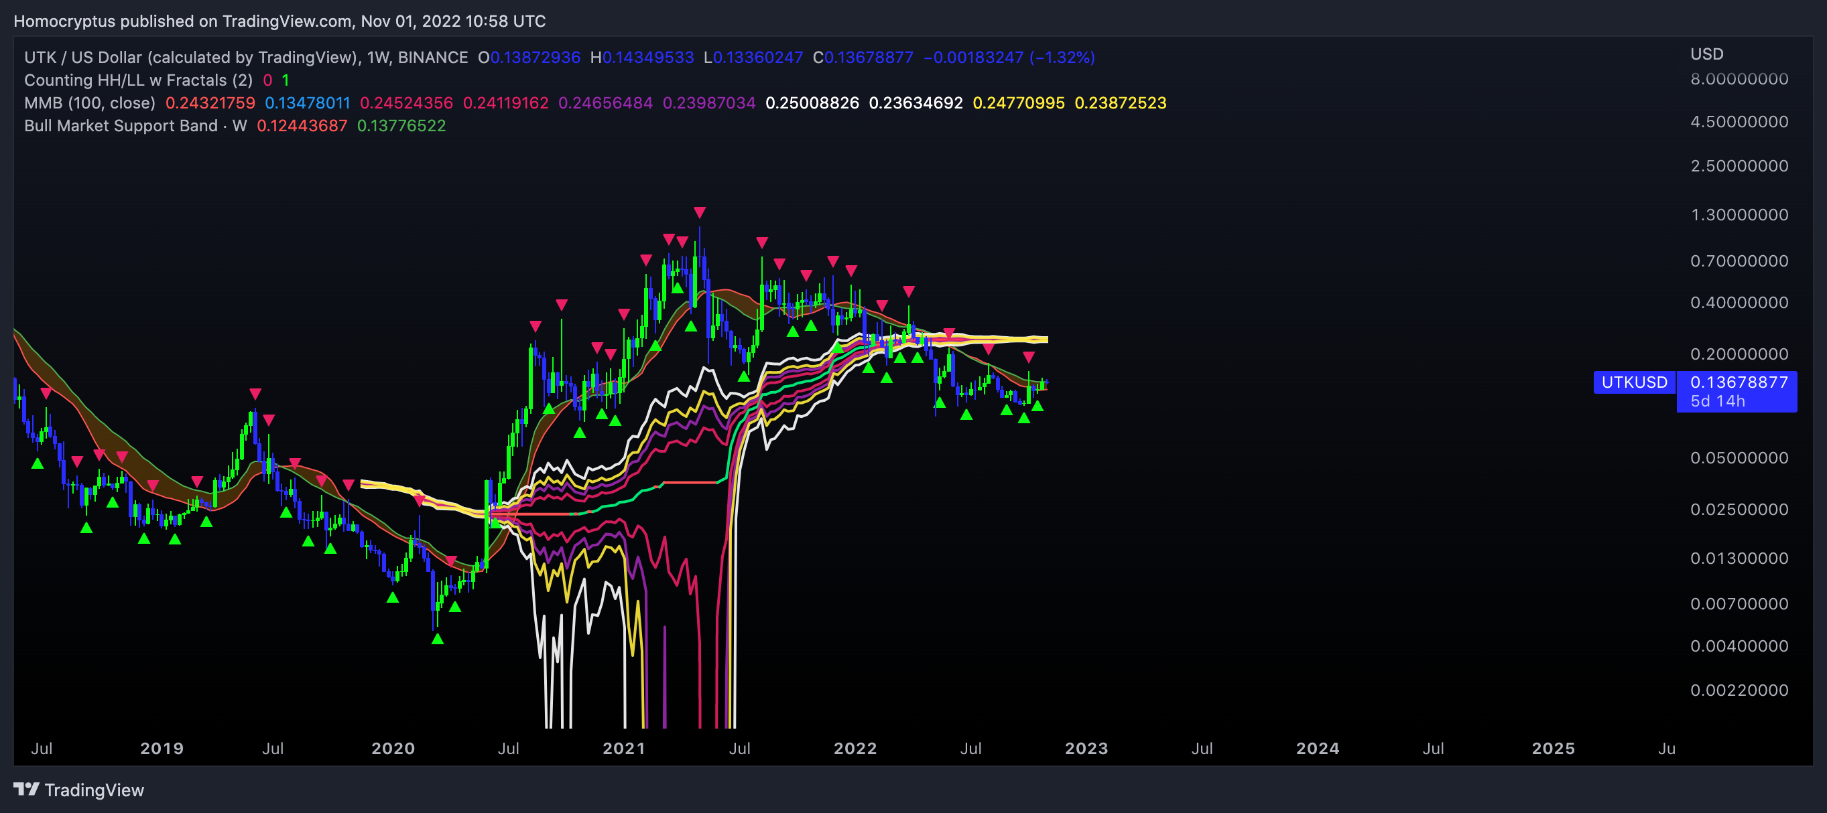Image resolution: width=1827 pixels, height=813 pixels.
Task: Click the UTK / US Dollar symbol title
Action: coord(246,58)
